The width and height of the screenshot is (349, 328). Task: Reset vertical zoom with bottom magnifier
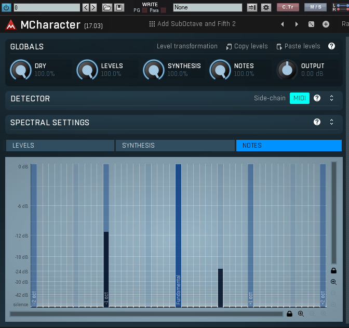point(333,305)
